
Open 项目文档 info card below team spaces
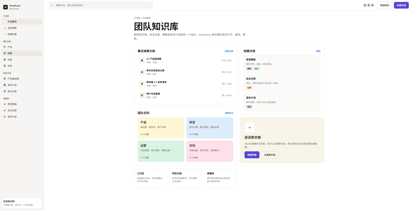[185, 178]
